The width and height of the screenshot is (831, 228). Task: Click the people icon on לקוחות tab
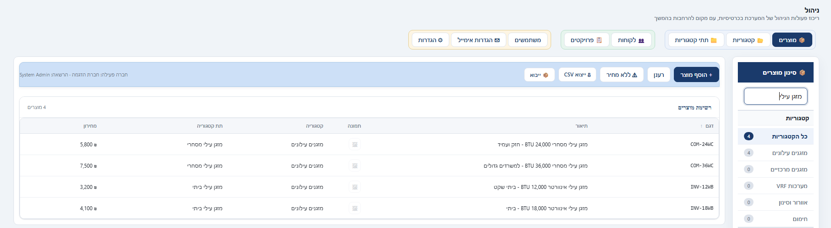[641, 40]
